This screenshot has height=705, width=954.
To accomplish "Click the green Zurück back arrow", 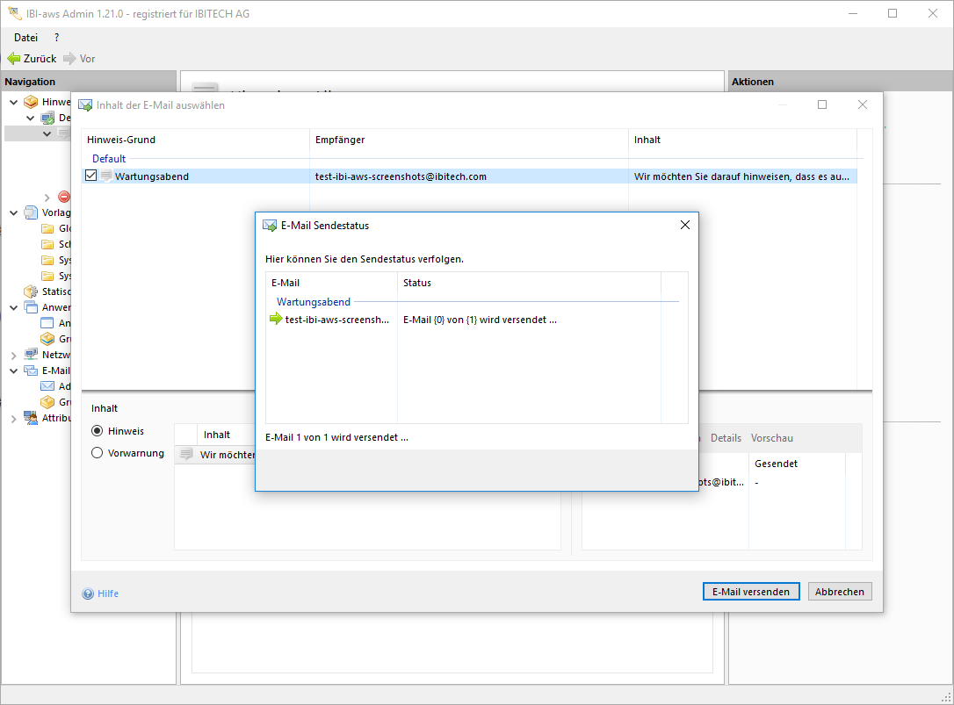I will 14,59.
